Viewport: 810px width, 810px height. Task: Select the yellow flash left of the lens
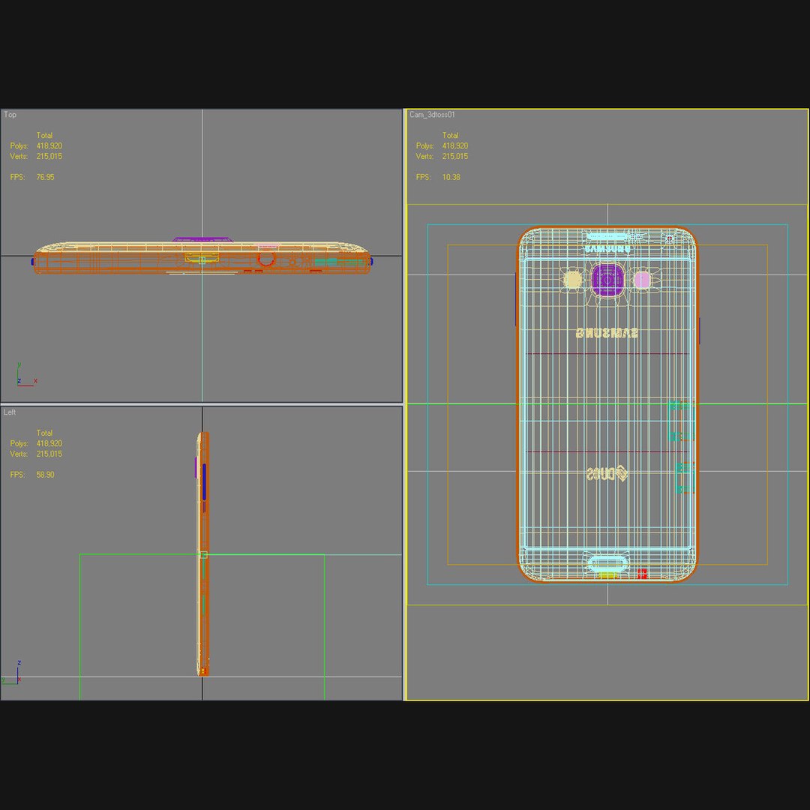click(x=573, y=280)
